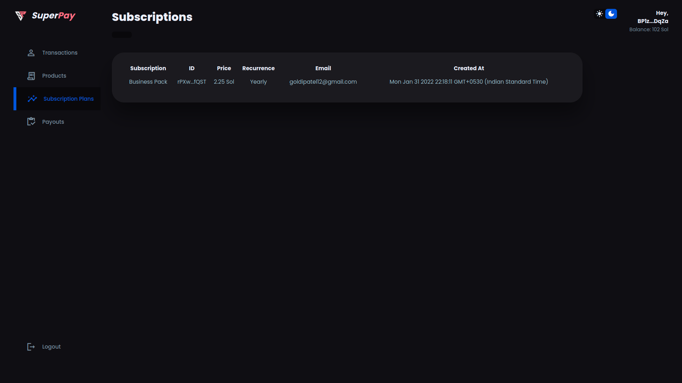Open Transactions from the sidebar

pos(60,53)
